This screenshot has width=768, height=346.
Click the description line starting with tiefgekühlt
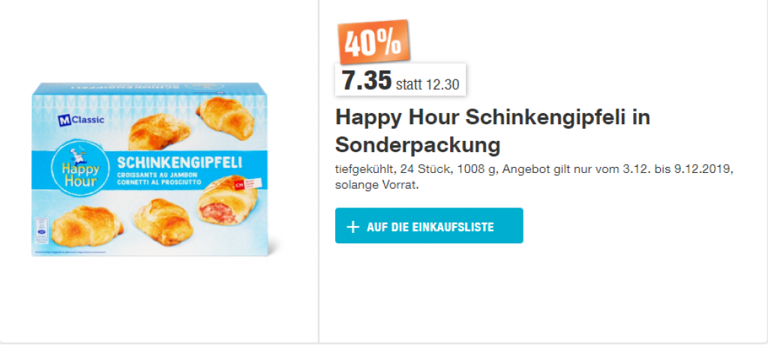(534, 170)
